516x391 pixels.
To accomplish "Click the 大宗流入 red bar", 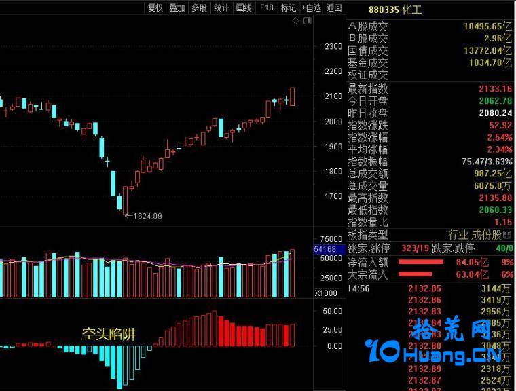I will coord(415,274).
